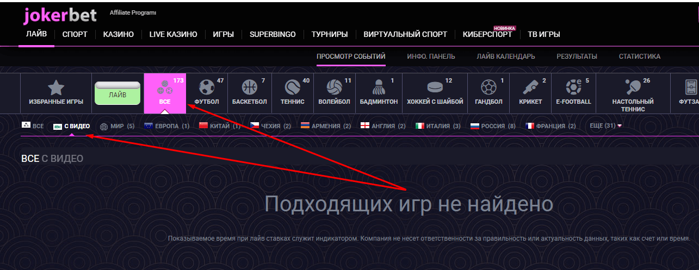The width and height of the screenshot is (699, 270).
Task: Open the КИБЕРСПОРТ menu item
Action: (x=487, y=34)
